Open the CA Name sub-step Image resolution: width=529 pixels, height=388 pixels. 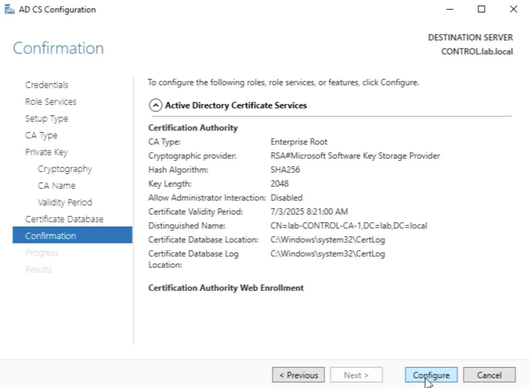(x=56, y=186)
